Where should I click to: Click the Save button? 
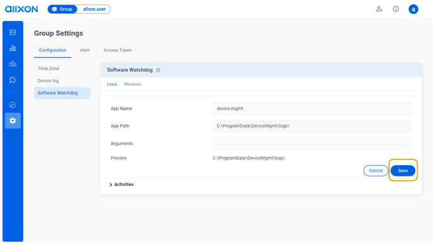tap(403, 171)
